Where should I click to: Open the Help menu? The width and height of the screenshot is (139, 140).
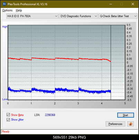point(19,10)
